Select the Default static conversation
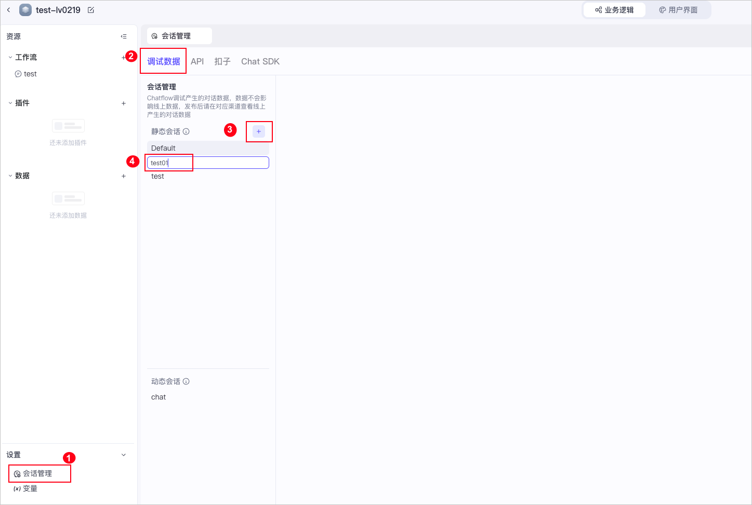 pyautogui.click(x=208, y=148)
